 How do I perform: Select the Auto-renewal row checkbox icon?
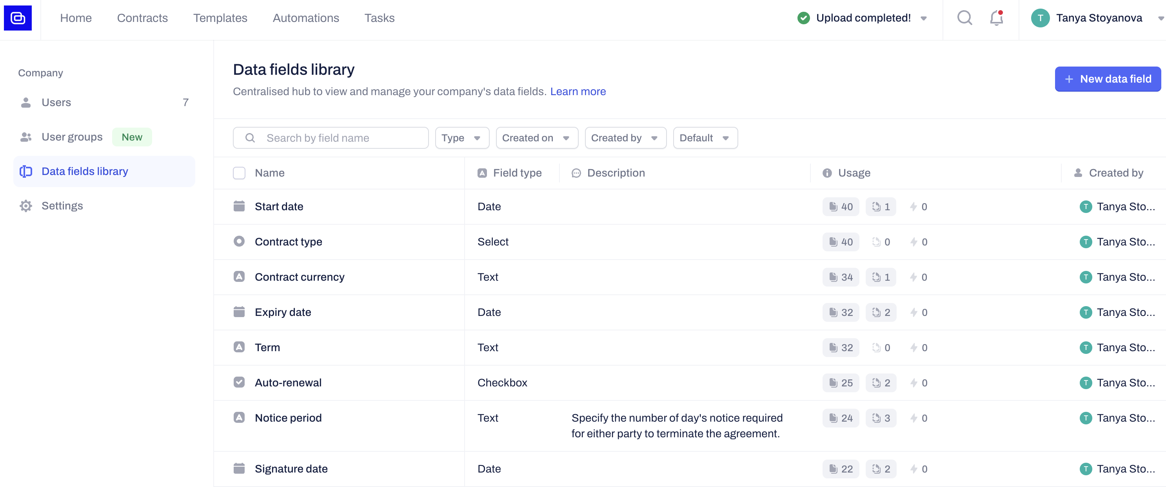tap(239, 382)
